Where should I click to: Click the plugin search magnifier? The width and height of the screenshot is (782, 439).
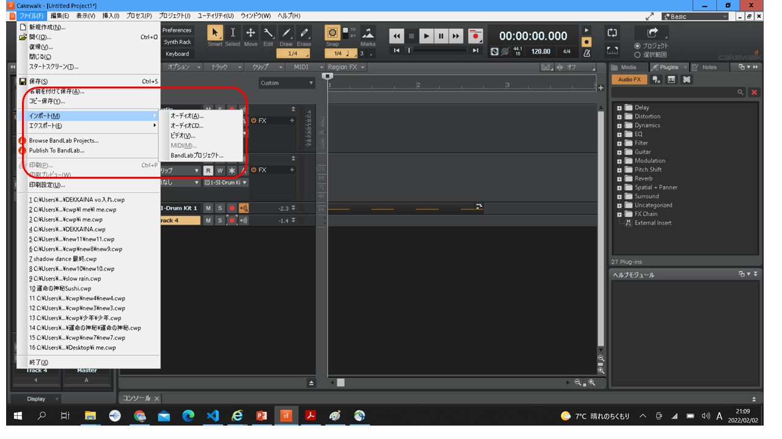[740, 92]
